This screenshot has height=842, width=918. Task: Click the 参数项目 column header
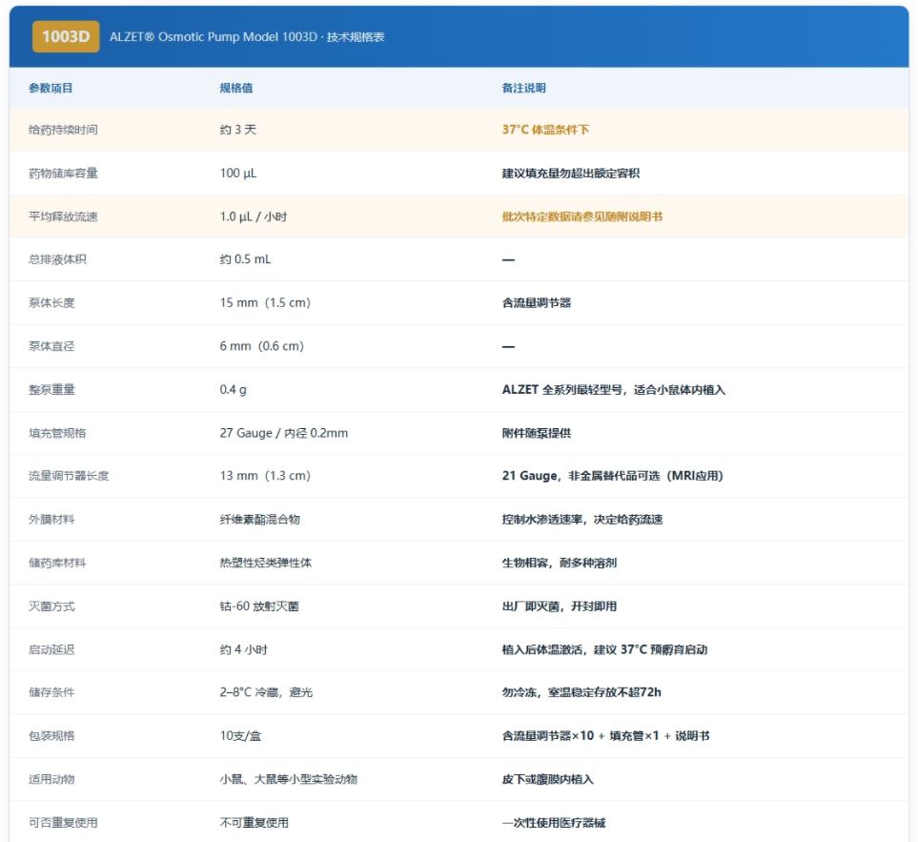coord(52,88)
